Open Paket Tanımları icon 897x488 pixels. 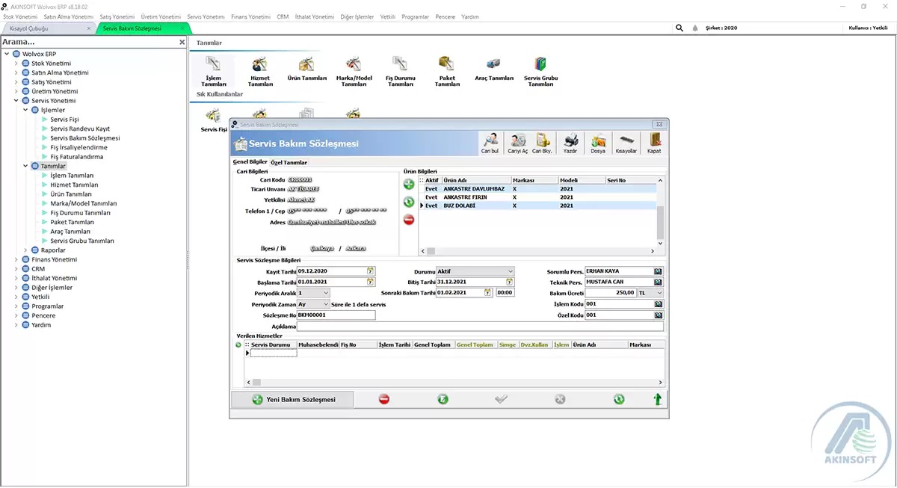pyautogui.click(x=447, y=68)
